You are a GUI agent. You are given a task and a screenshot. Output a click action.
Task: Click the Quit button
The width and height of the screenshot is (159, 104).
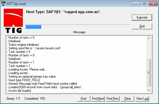142,26
